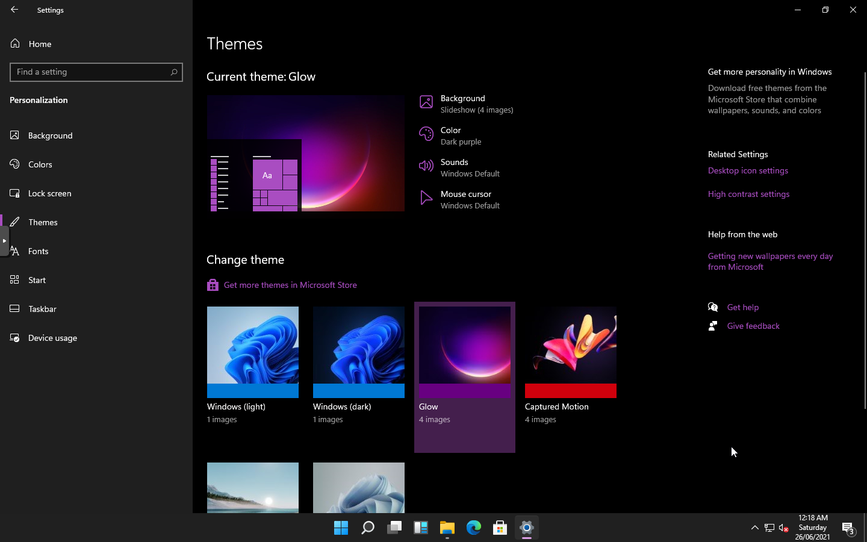Click the network icon in system tray
This screenshot has width=867, height=542.
pos(769,528)
